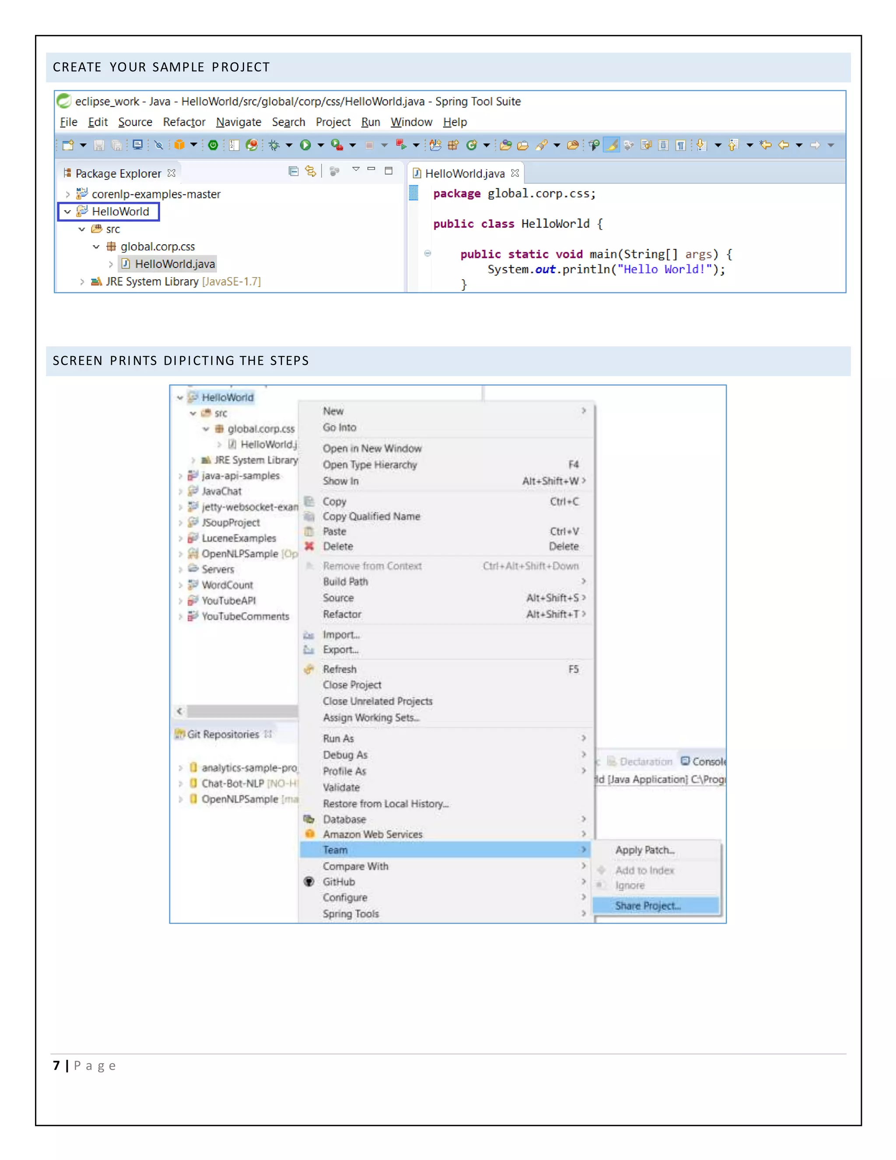Screen dimensions: 896x1160
Task: Click the green Run button in toolbar
Action: pos(305,145)
